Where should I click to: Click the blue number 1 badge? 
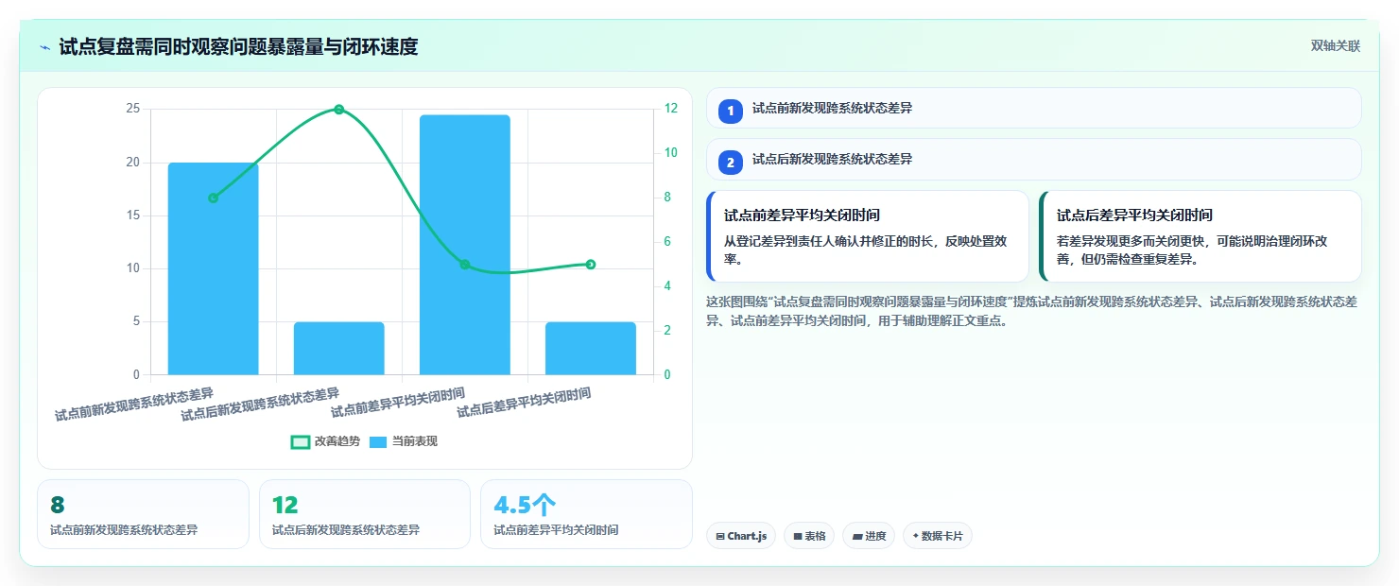(730, 111)
